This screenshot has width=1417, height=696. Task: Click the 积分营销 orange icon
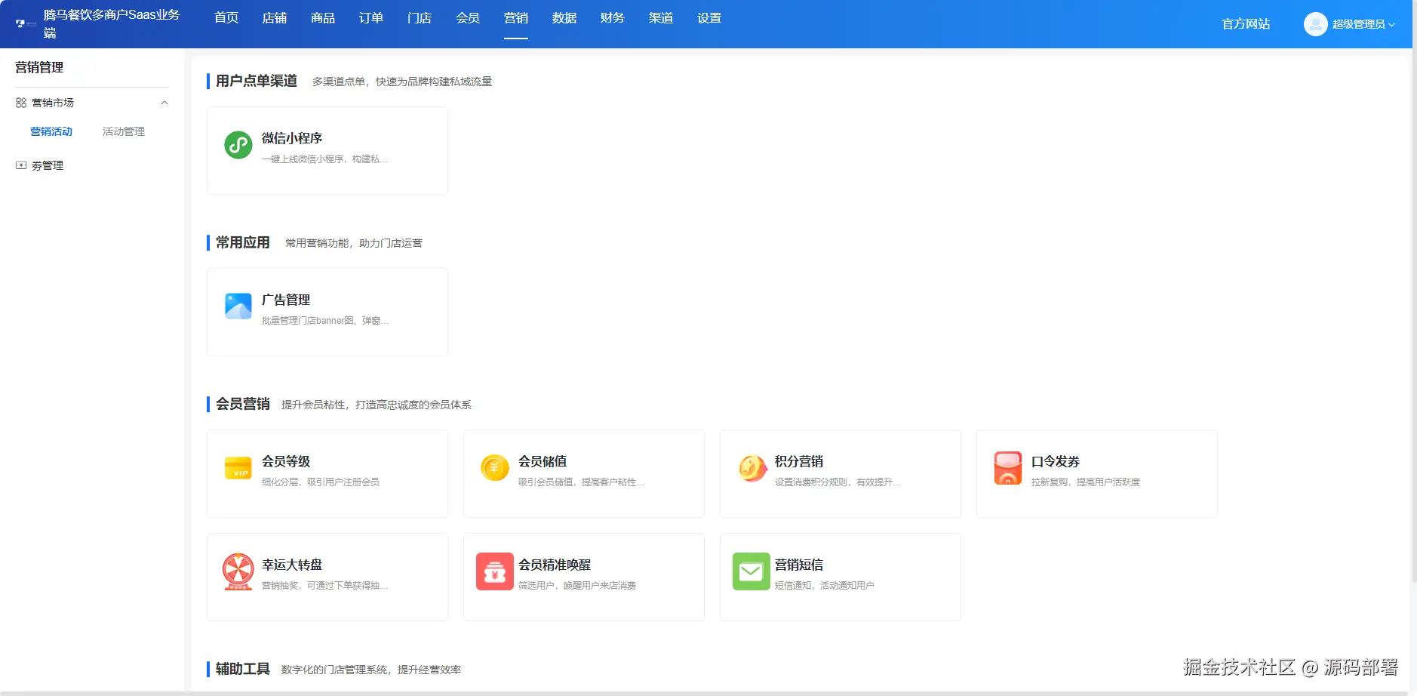click(x=752, y=468)
